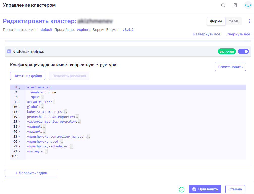Click + Добавить аддон button
Viewport: 254px width, 194px height.
(x=31, y=173)
